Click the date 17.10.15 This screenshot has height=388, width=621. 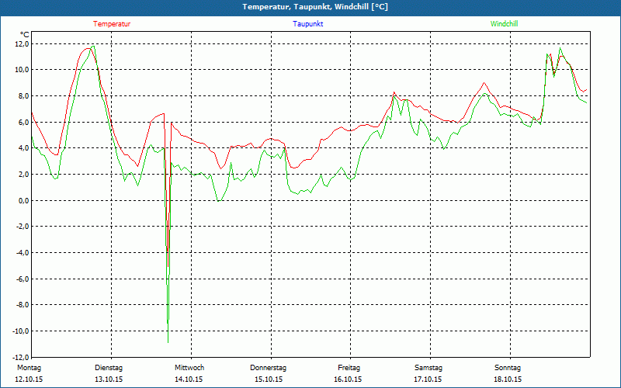click(428, 379)
